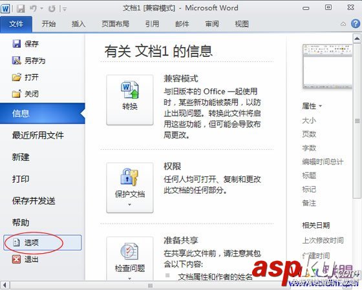Click 打开 in the file menu
Viewport: 362px width, 290px height.
tap(25, 78)
